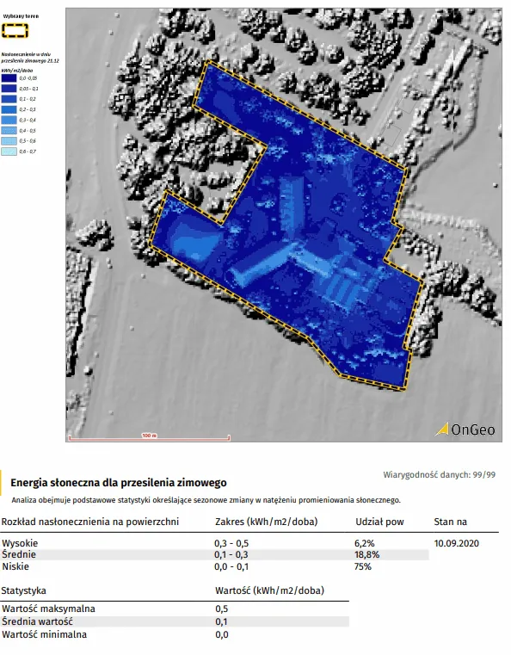This screenshot has height=655, width=511.
Task: Select the lightest 0,6 - 0,7 legend swatch
Action: coord(9,151)
